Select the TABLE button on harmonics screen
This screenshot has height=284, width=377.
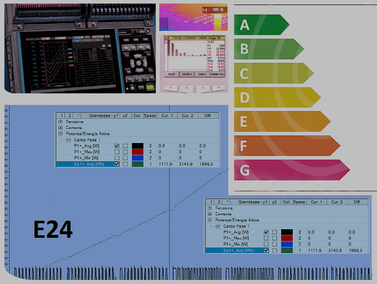(x=202, y=75)
